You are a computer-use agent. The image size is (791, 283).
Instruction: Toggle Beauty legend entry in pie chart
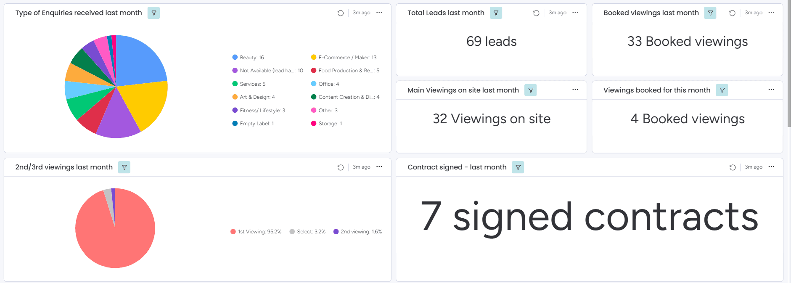248,58
